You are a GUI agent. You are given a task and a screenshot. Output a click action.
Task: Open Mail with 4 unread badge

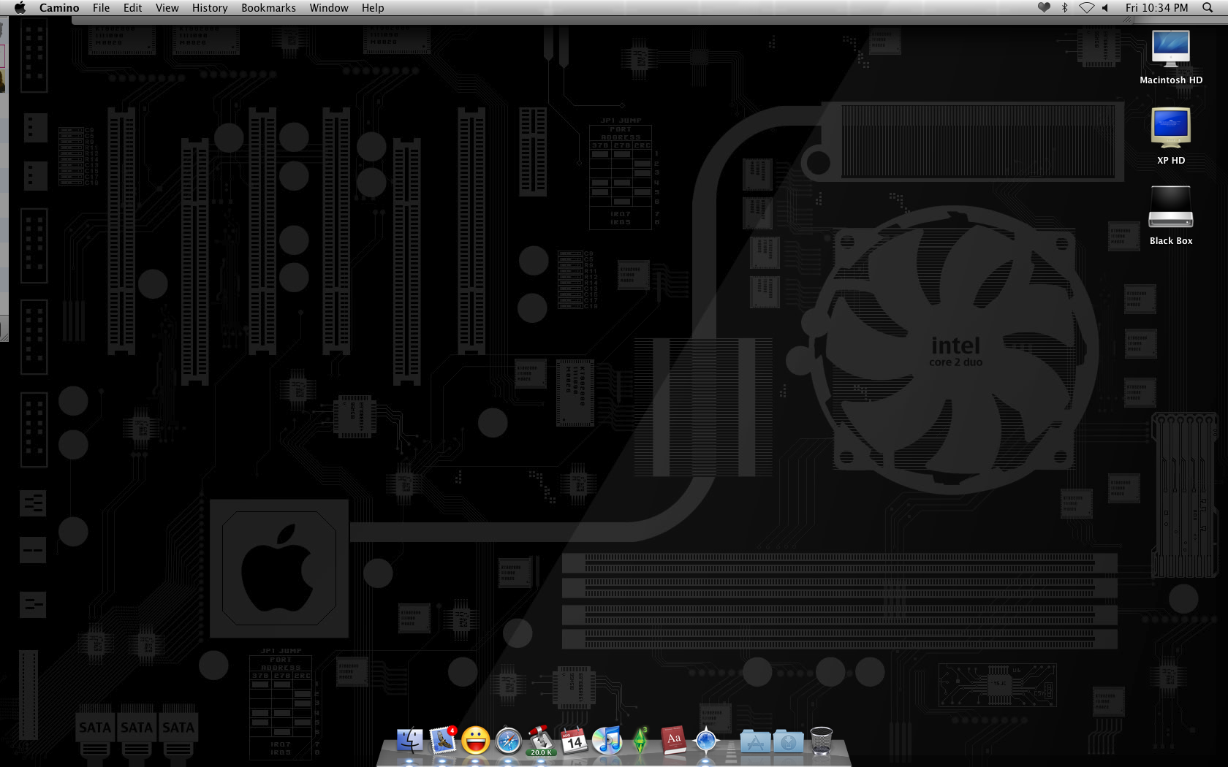coord(442,741)
